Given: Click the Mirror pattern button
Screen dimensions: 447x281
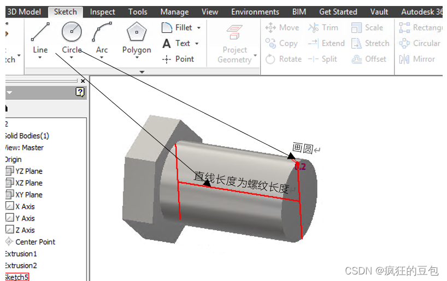Looking at the screenshot, I should (x=420, y=59).
